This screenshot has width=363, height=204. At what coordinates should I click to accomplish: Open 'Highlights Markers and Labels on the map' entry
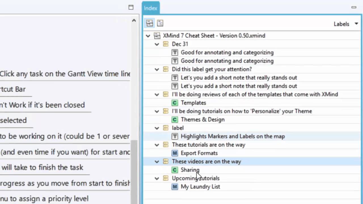233,136
